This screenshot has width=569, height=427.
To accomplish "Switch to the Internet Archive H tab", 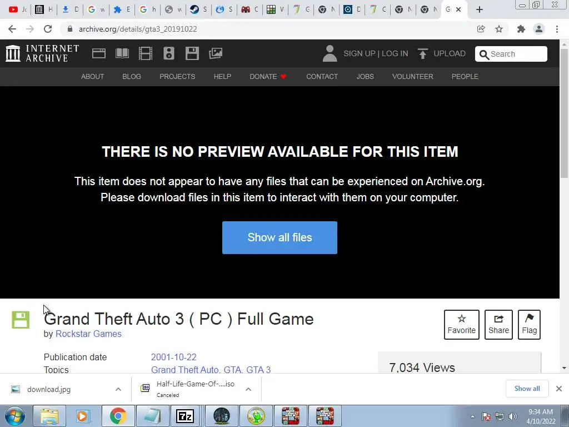I will click(43, 10).
